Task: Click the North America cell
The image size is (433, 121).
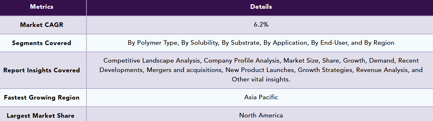Action: point(261,115)
